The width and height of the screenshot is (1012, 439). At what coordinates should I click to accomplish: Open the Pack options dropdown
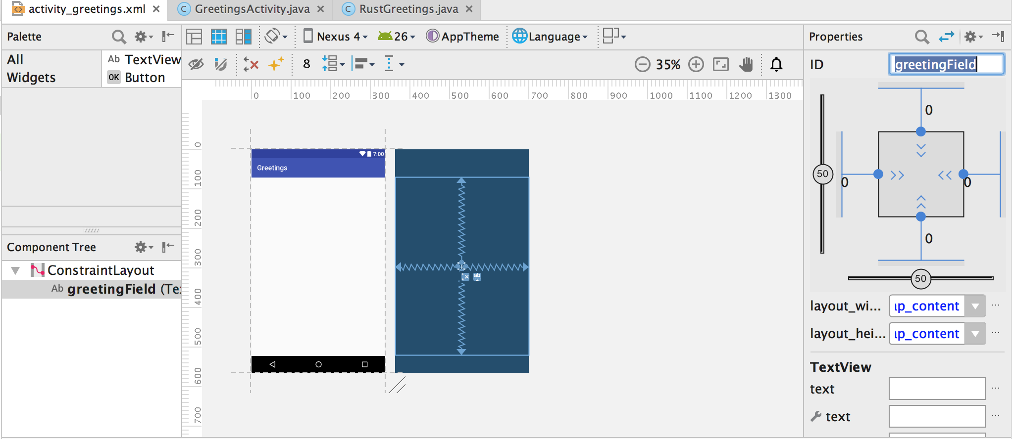click(333, 64)
